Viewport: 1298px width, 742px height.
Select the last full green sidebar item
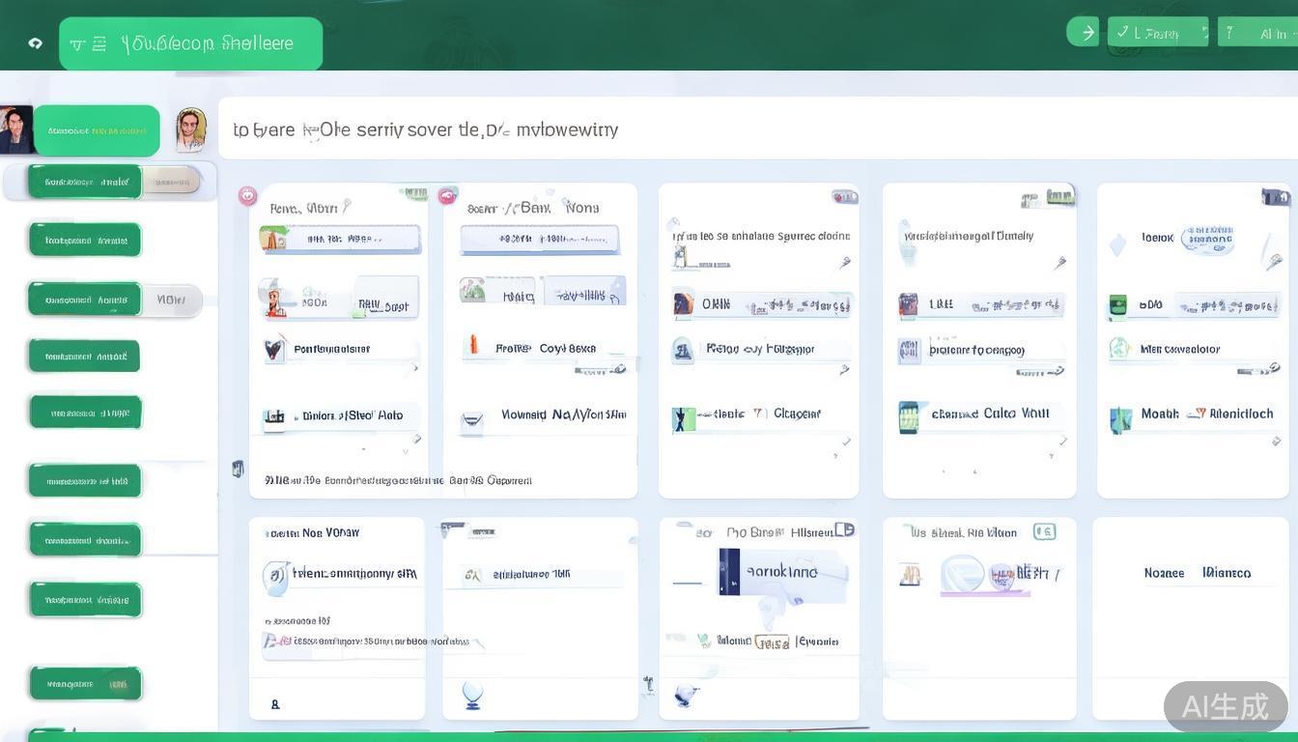tap(85, 684)
